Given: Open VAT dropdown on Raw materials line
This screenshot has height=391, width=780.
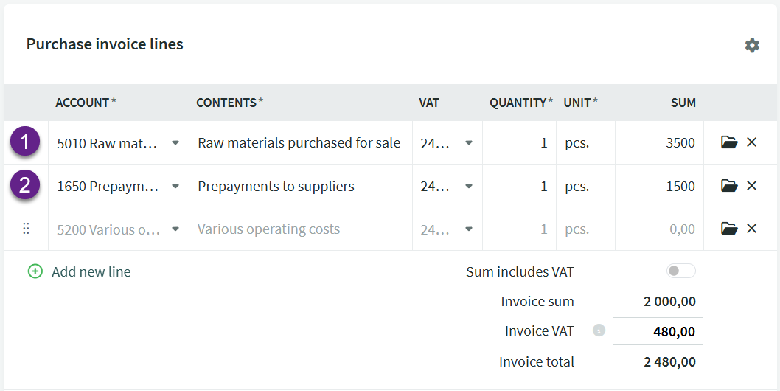Looking at the screenshot, I should [x=468, y=143].
